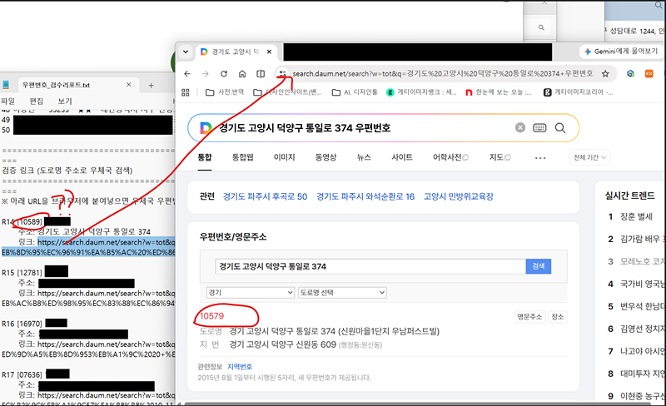Screen dimensions: 666x406
Task: Run search with the magnifier icon
Action: [560, 128]
